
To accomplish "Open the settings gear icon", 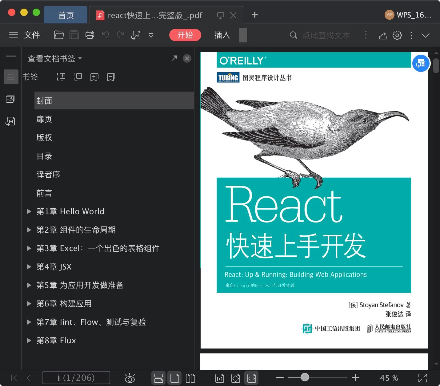I will 397,35.
